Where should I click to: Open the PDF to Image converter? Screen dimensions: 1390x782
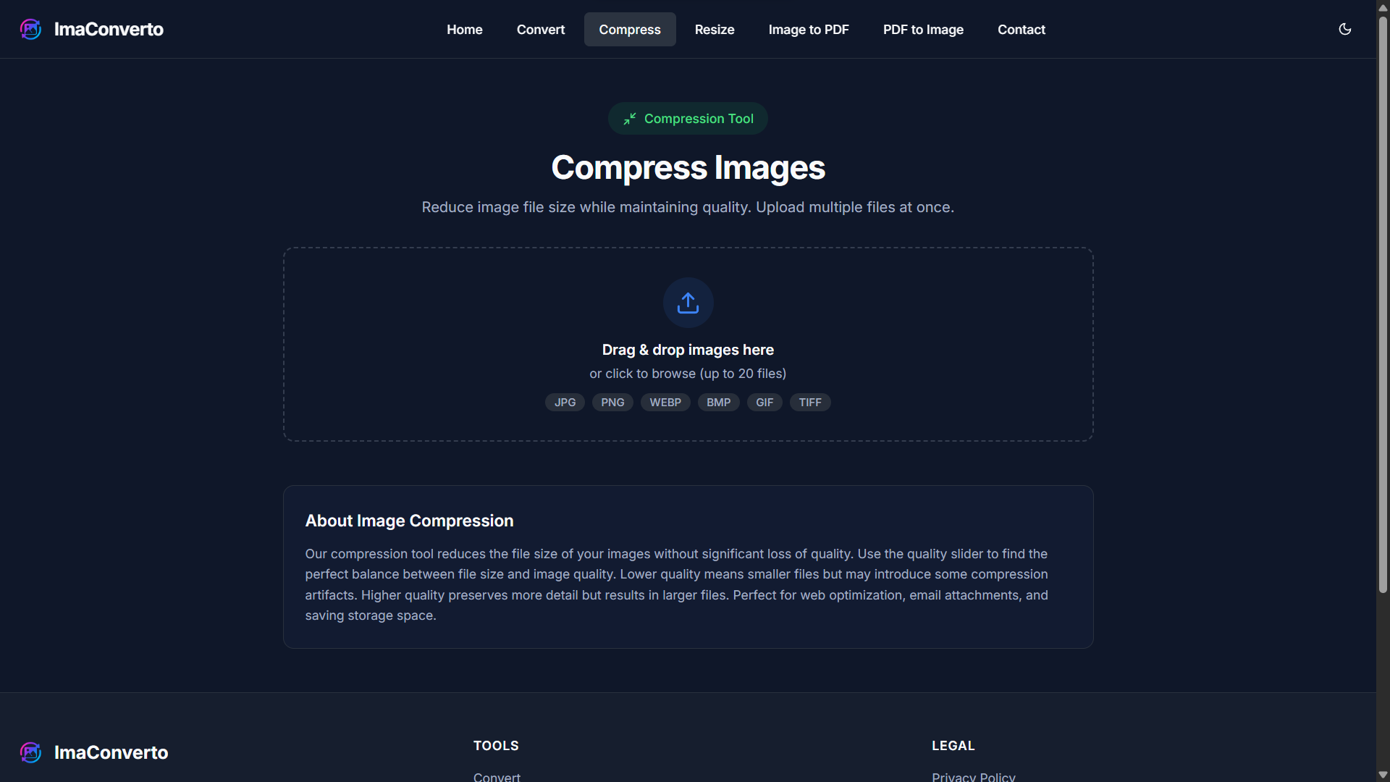pos(922,29)
